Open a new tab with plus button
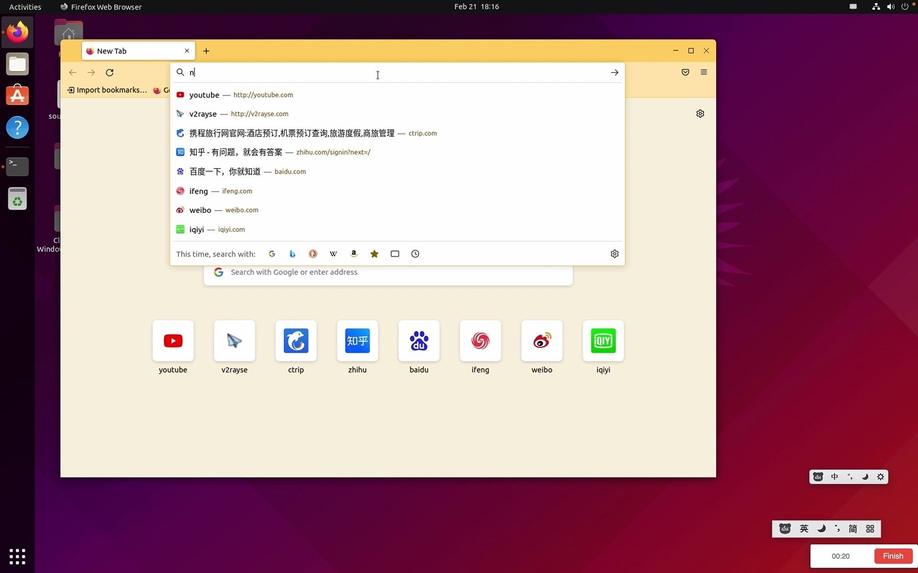 206,51
